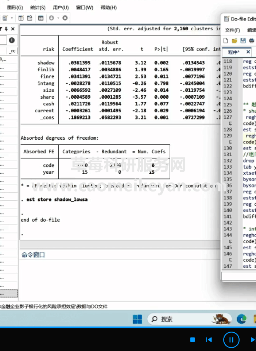Open dropdown next to the More icon
This screenshot has height=351, width=256.
pyautogui.click(x=58, y=18)
